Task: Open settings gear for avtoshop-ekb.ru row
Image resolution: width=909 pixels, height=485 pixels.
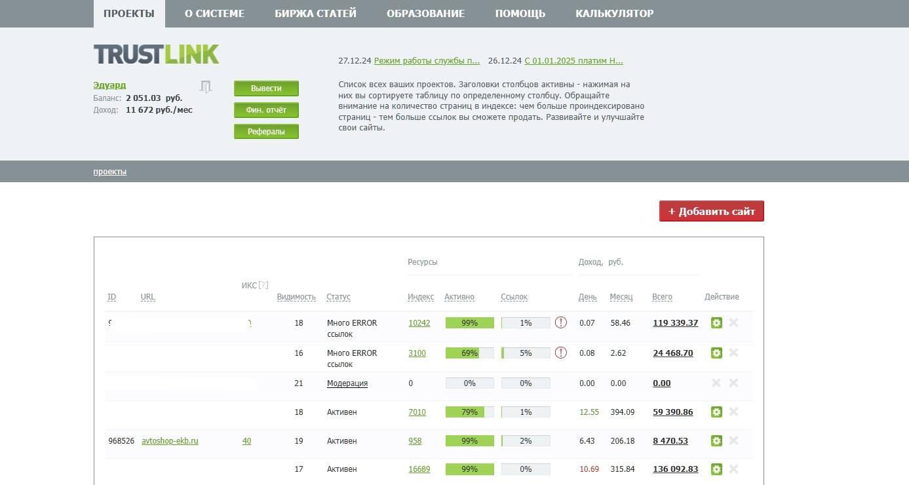Action: pos(716,440)
